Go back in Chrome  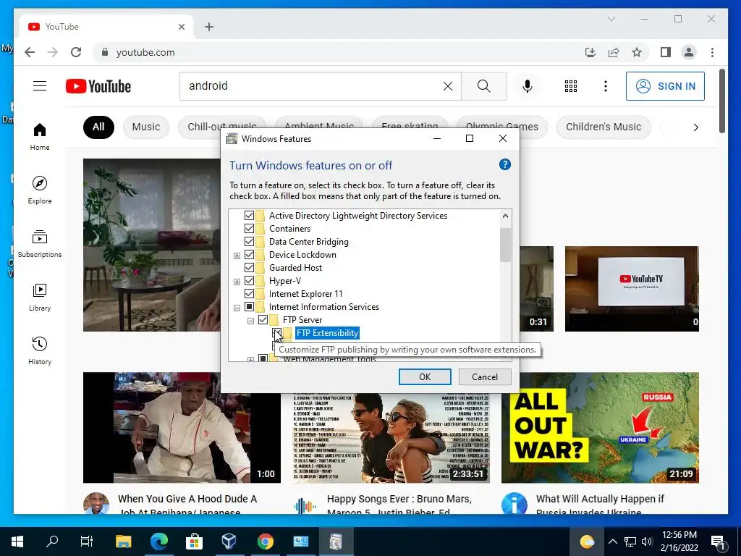(29, 52)
